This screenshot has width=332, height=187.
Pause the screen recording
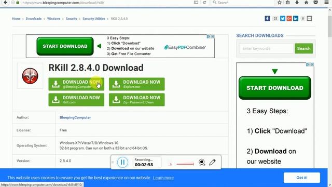(122, 162)
